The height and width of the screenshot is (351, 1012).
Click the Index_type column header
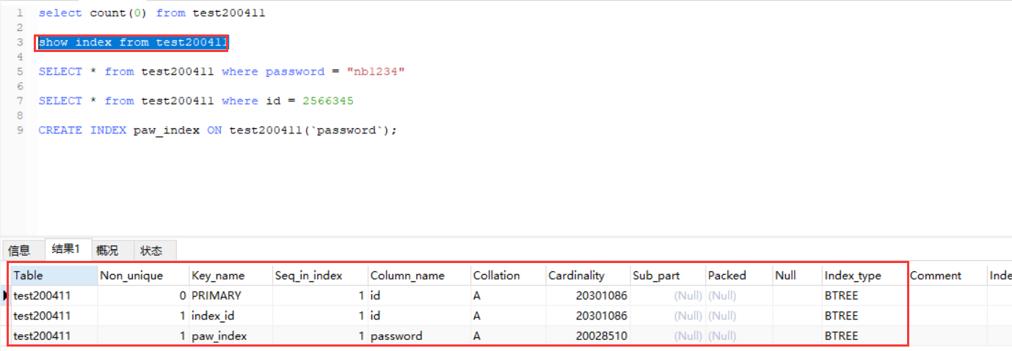(x=865, y=276)
